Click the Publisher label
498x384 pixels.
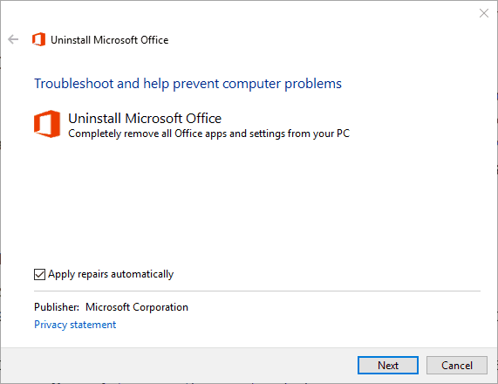(x=57, y=307)
